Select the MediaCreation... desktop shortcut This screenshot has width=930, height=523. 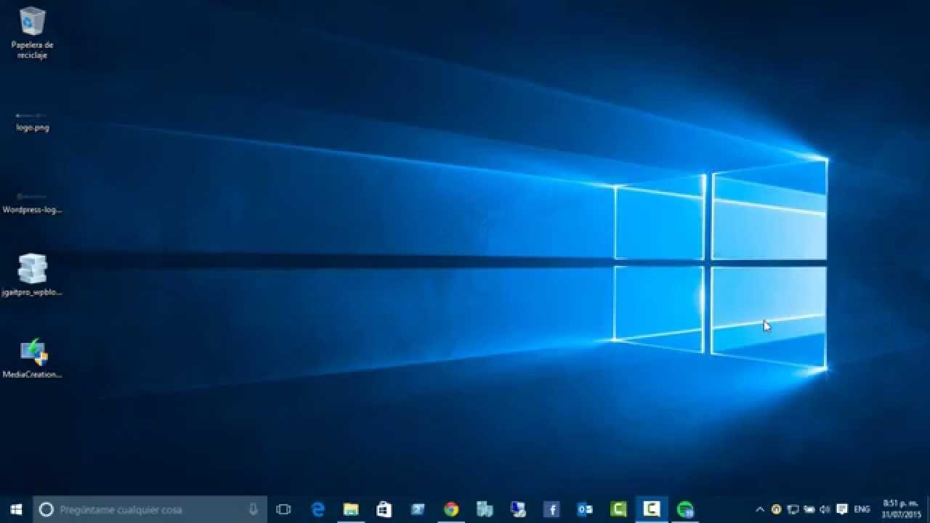point(32,358)
